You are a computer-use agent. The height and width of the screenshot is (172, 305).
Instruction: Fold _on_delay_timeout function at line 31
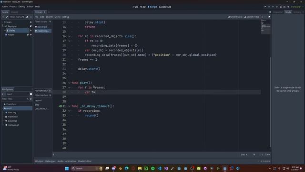70,106
